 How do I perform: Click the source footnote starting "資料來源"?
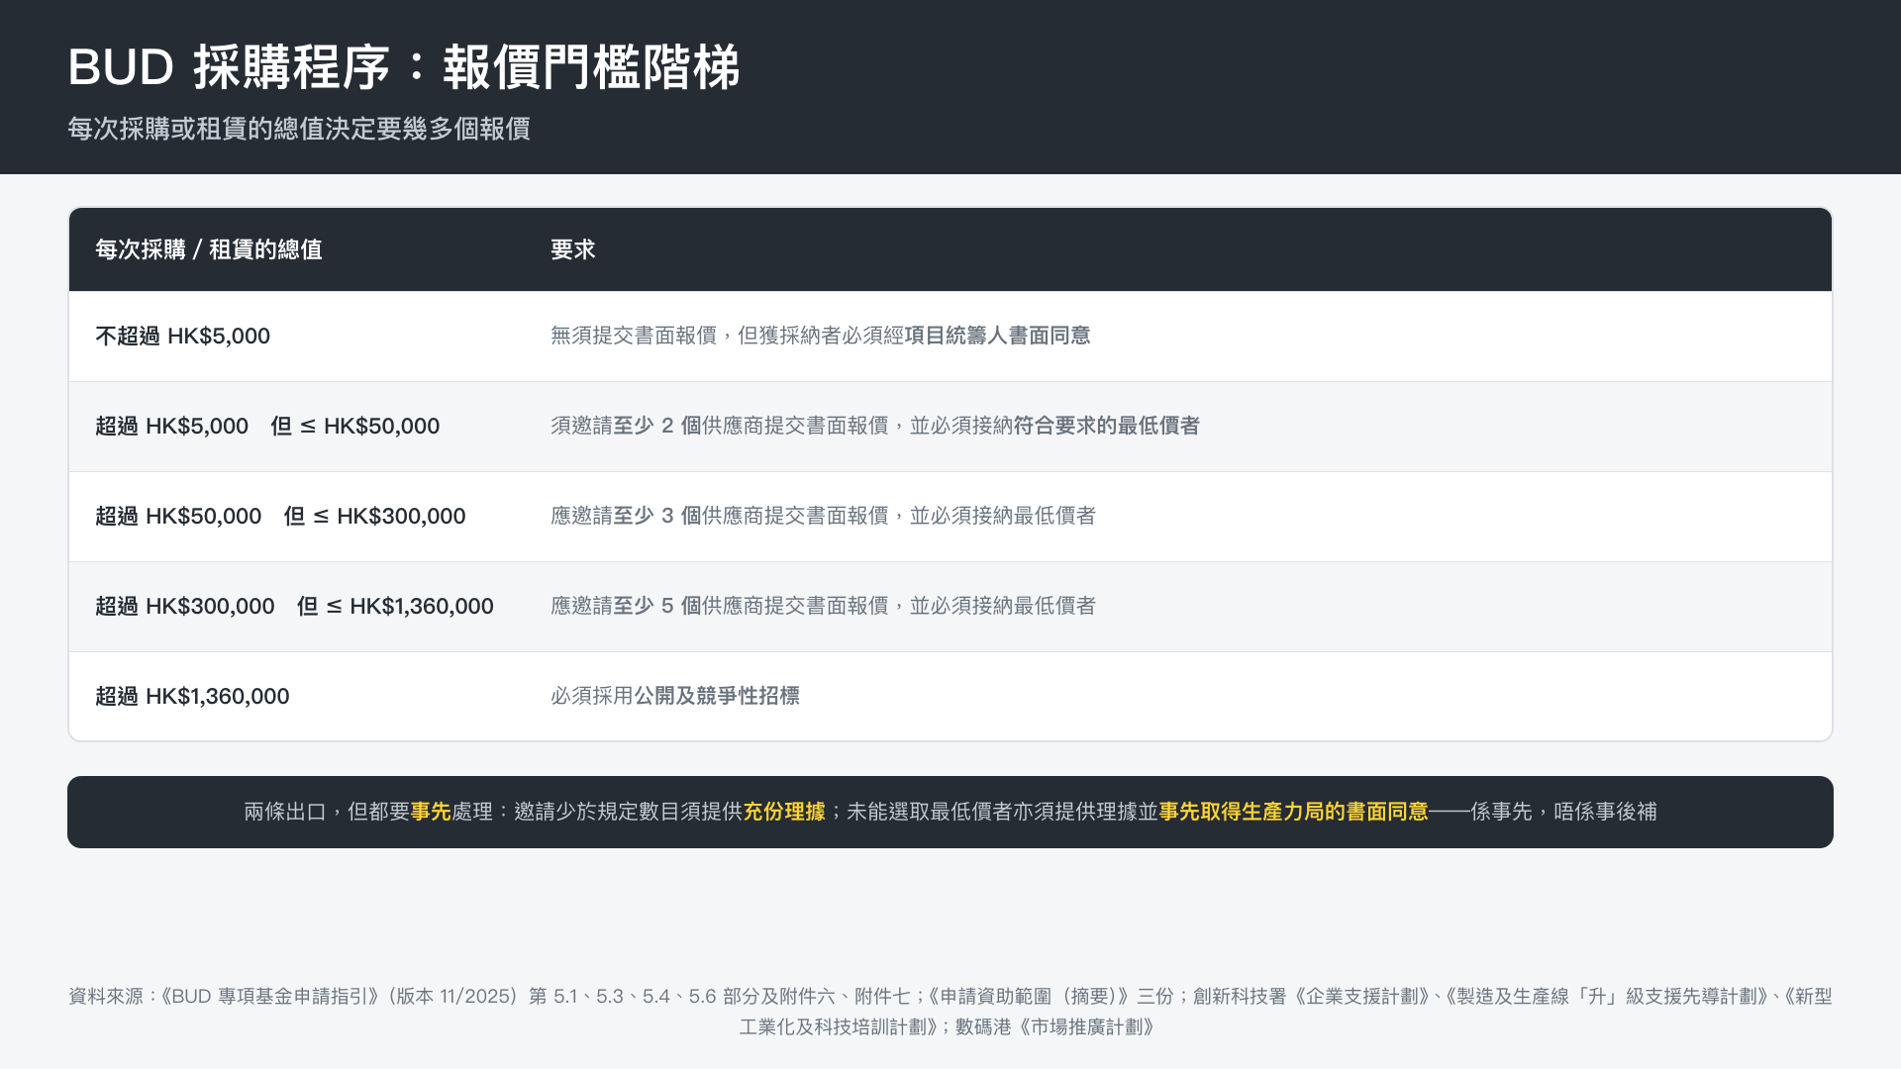tap(950, 1012)
